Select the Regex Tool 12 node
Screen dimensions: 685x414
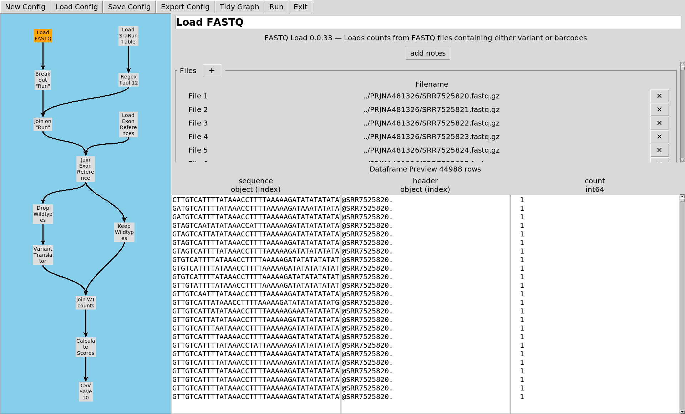point(128,80)
